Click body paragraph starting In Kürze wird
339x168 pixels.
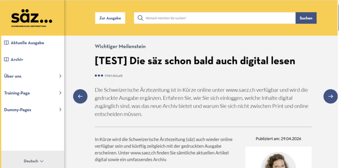point(164,149)
